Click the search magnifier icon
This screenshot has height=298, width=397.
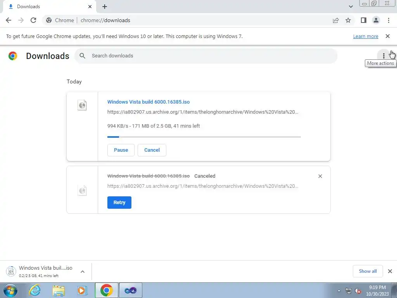point(82,56)
